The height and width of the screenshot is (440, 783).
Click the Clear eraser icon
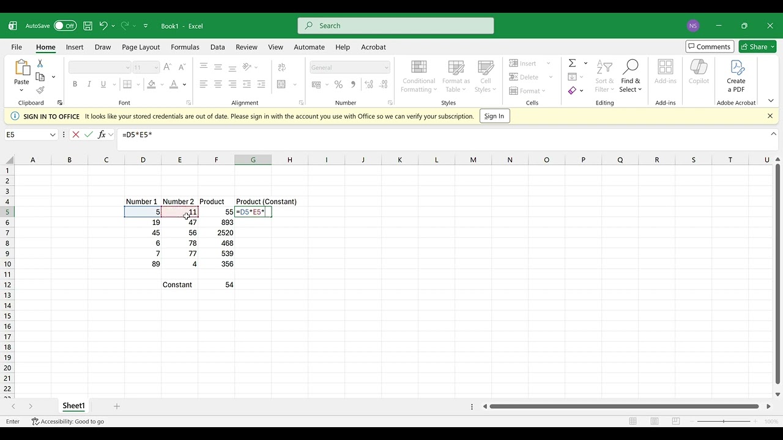[x=572, y=90]
